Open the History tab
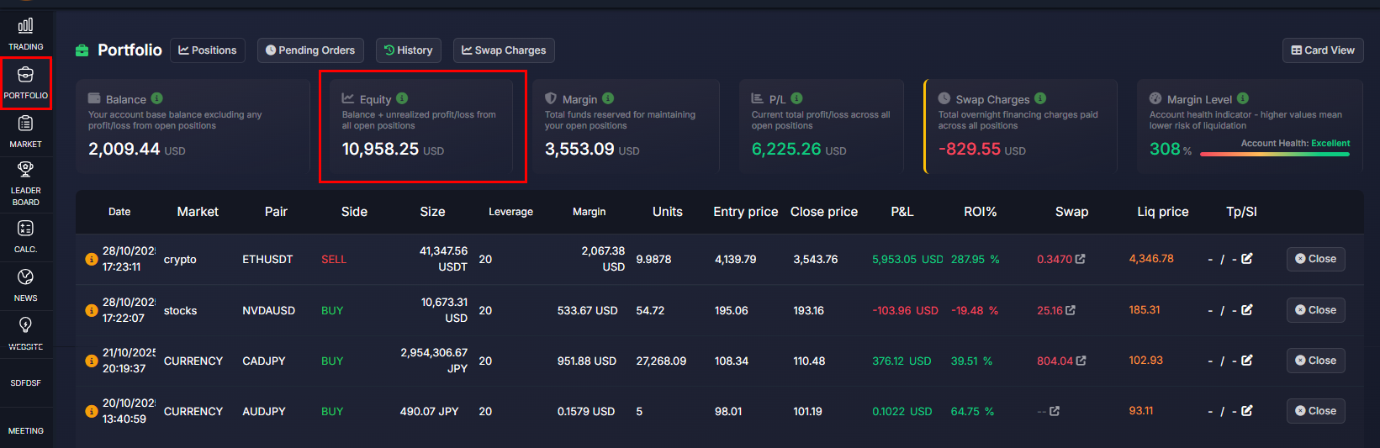1380x448 pixels. tap(409, 50)
